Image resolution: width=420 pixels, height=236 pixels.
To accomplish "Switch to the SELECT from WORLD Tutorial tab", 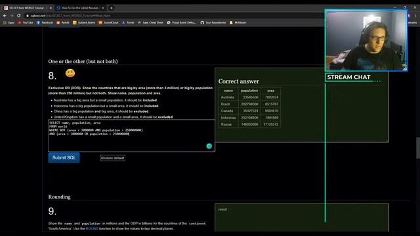I will pos(27,8).
